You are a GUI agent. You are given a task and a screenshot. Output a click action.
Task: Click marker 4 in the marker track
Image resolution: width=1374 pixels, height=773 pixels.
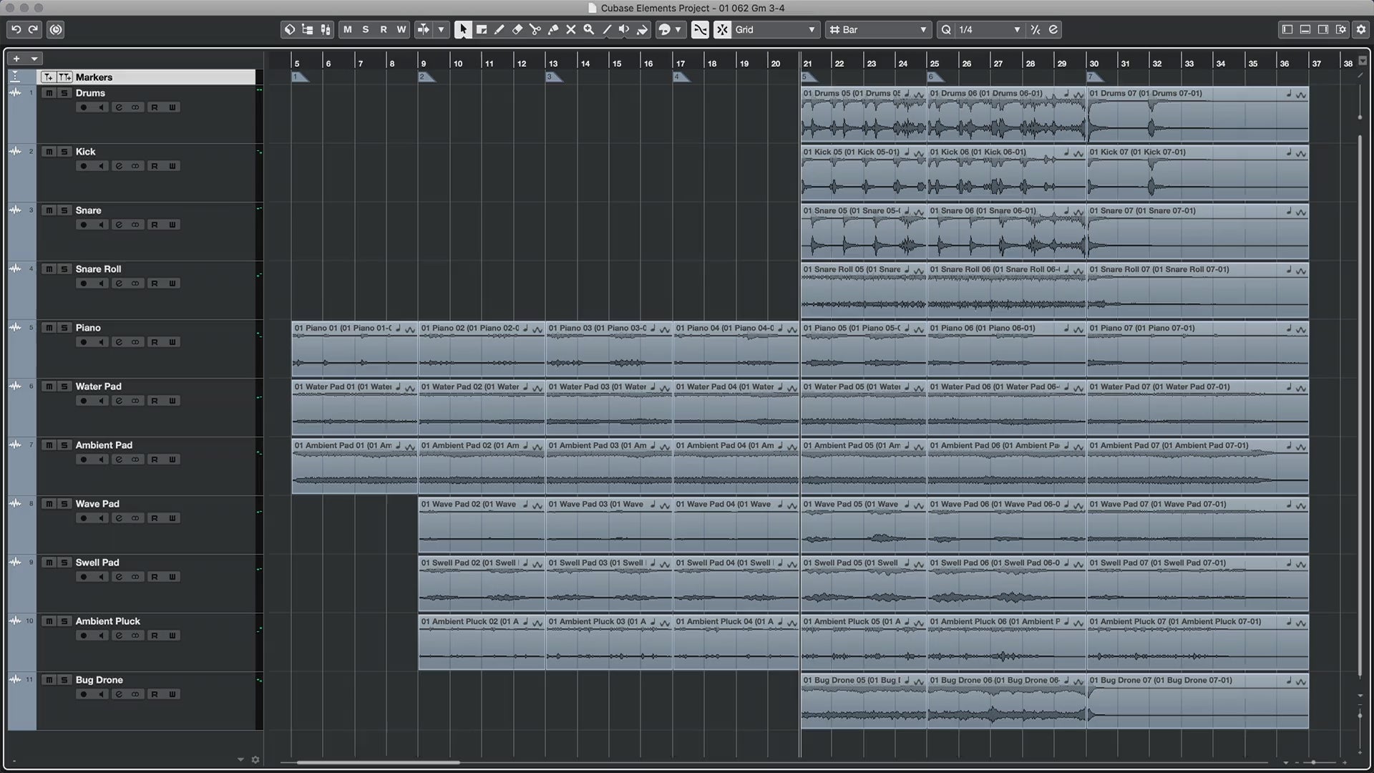(680, 77)
